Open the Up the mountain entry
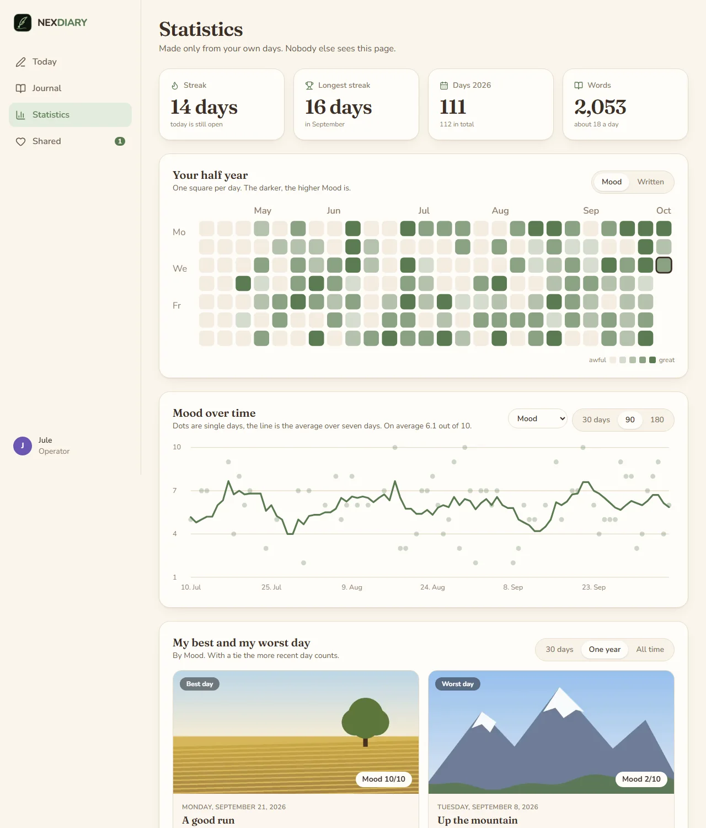This screenshot has height=828, width=706. 478,820
